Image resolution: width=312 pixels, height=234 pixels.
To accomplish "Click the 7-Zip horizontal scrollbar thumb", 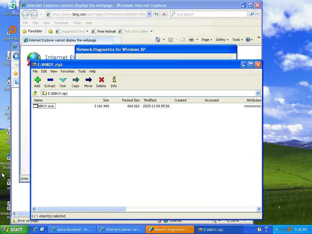I will [x=81, y=209].
